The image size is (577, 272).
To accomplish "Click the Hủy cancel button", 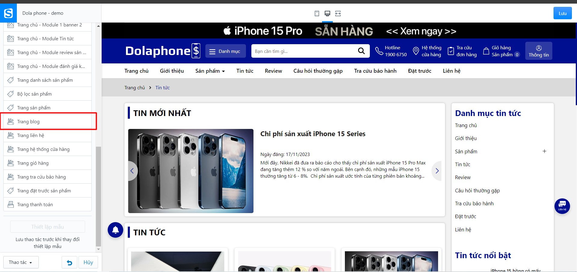I will [88, 262].
